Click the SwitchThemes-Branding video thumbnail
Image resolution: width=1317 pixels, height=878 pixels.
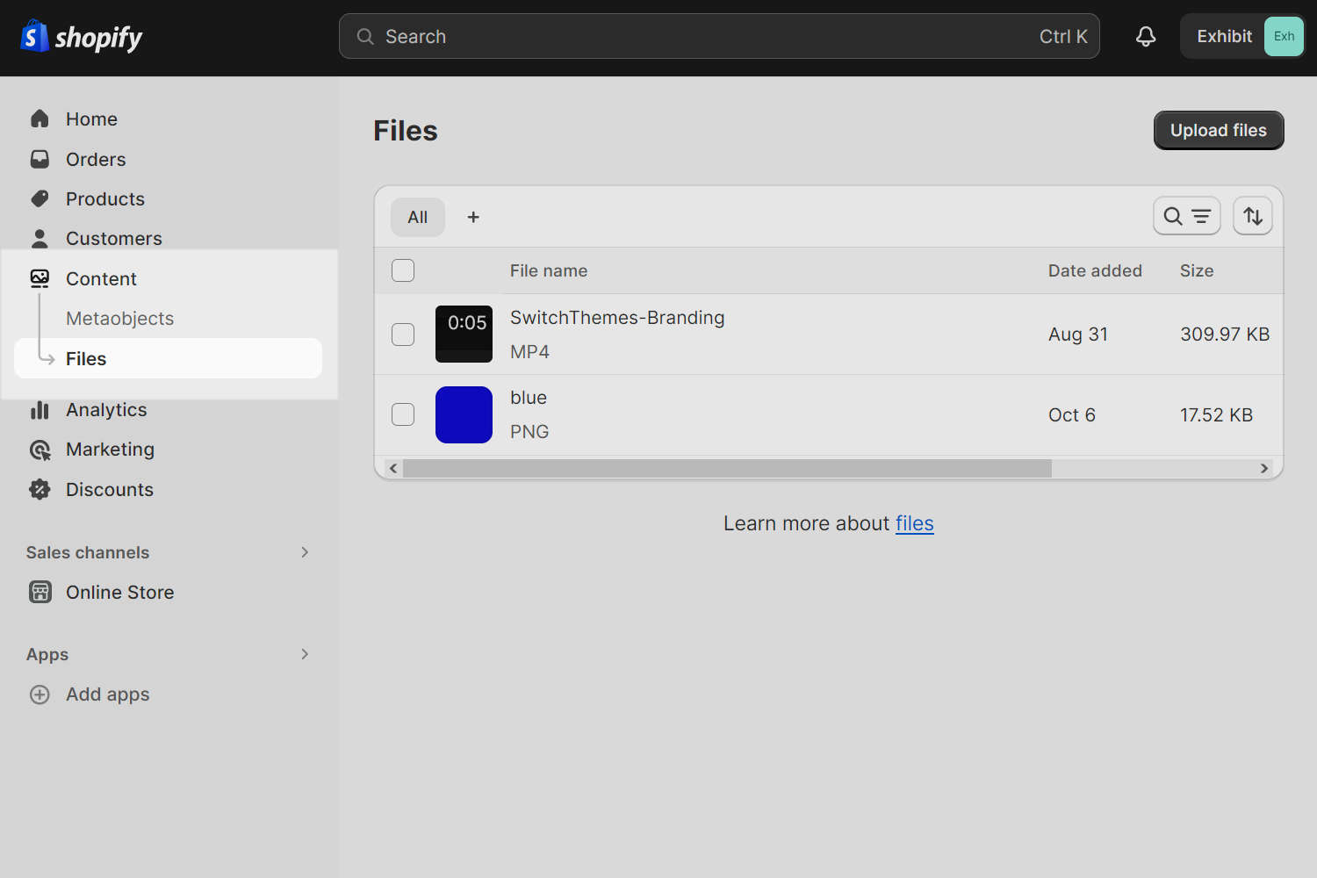pyautogui.click(x=464, y=334)
